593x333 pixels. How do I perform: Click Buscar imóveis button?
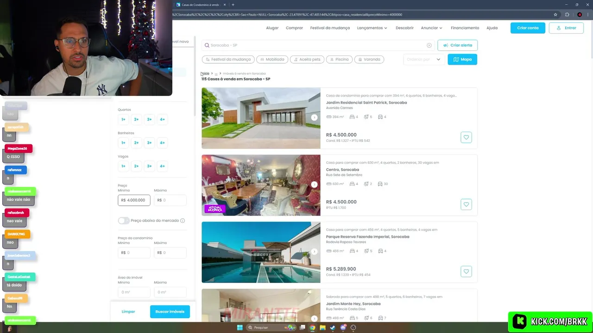coord(170,312)
